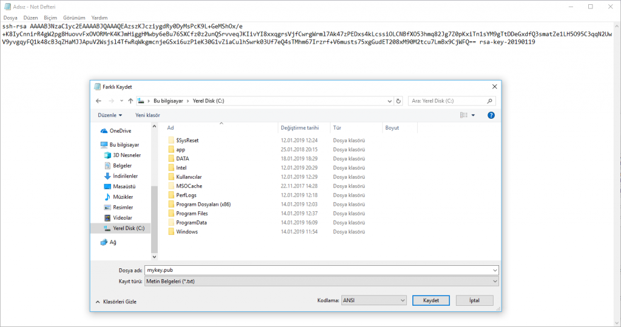The height and width of the screenshot is (327, 621).
Task: Close the Farklı Kaydet dialog
Action: point(494,87)
